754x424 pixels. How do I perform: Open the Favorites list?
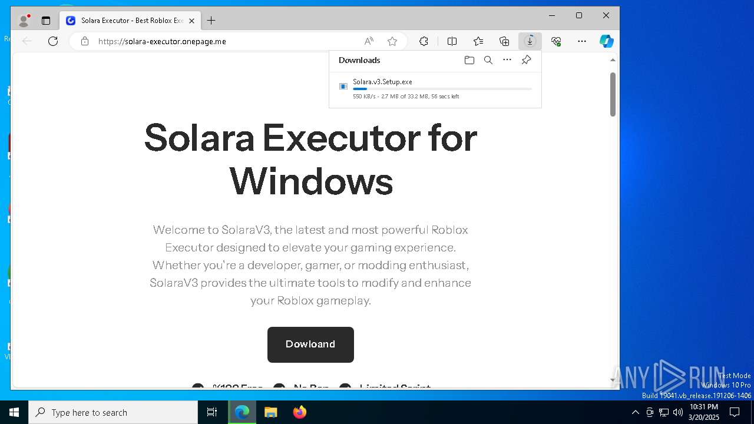(478, 41)
